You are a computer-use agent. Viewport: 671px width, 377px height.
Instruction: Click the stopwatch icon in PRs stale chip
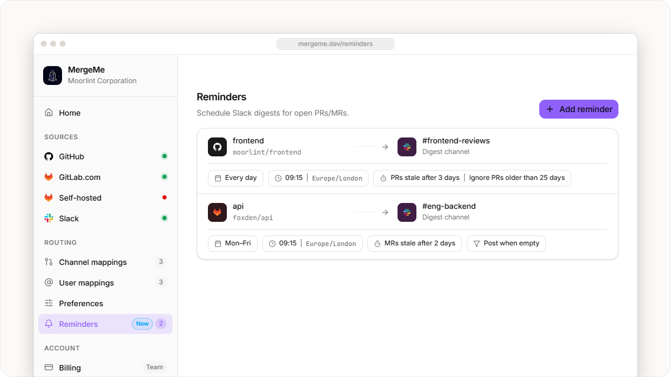coord(383,178)
